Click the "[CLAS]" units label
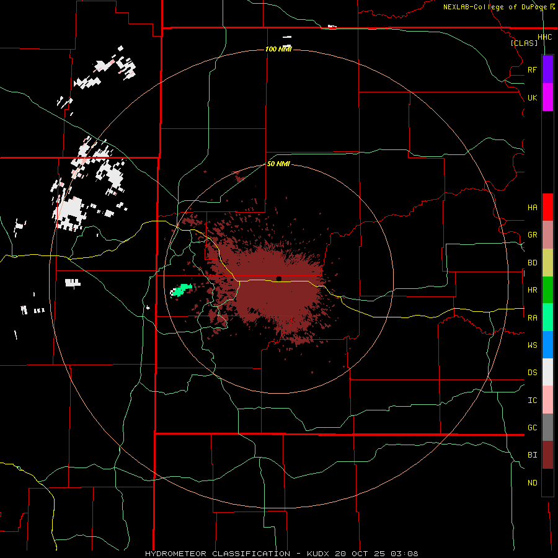 tap(524, 43)
